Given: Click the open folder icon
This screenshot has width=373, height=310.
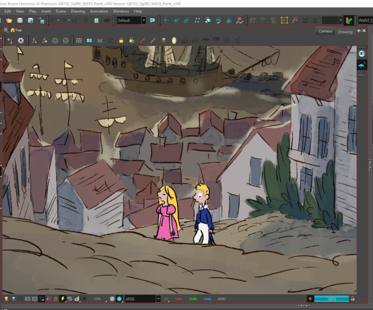Looking at the screenshot, I should [9, 20].
